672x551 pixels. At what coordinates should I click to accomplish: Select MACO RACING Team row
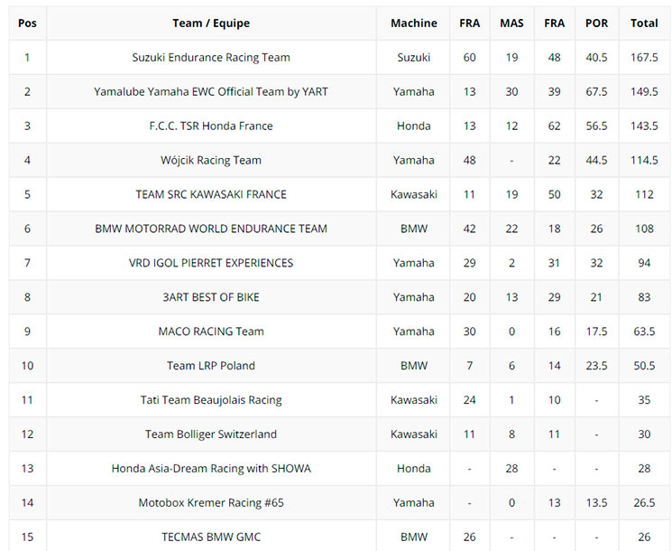211,332
